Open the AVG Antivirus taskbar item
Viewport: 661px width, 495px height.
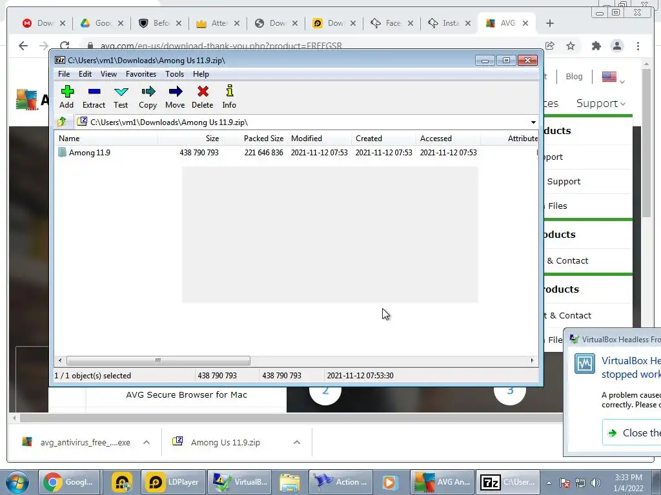pos(442,482)
